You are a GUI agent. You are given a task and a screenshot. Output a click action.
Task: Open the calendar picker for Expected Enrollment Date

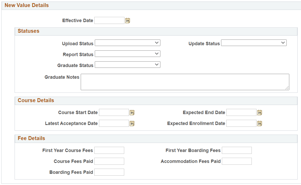point(259,123)
